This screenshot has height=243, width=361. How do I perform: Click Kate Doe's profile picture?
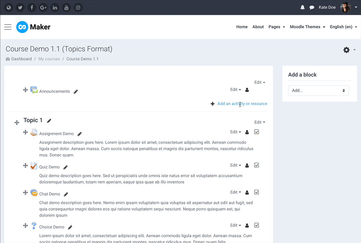point(345,7)
